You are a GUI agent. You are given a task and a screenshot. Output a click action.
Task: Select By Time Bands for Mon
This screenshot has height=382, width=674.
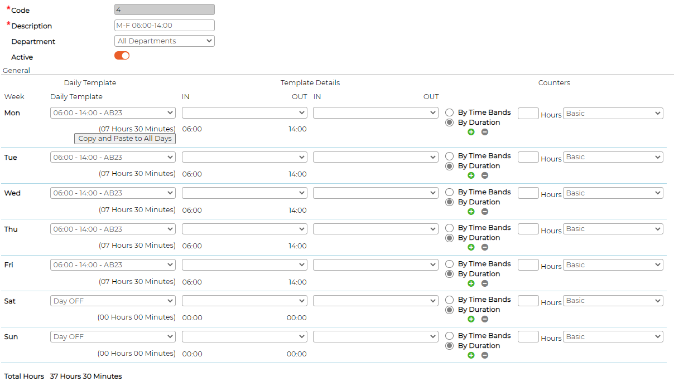tap(449, 112)
